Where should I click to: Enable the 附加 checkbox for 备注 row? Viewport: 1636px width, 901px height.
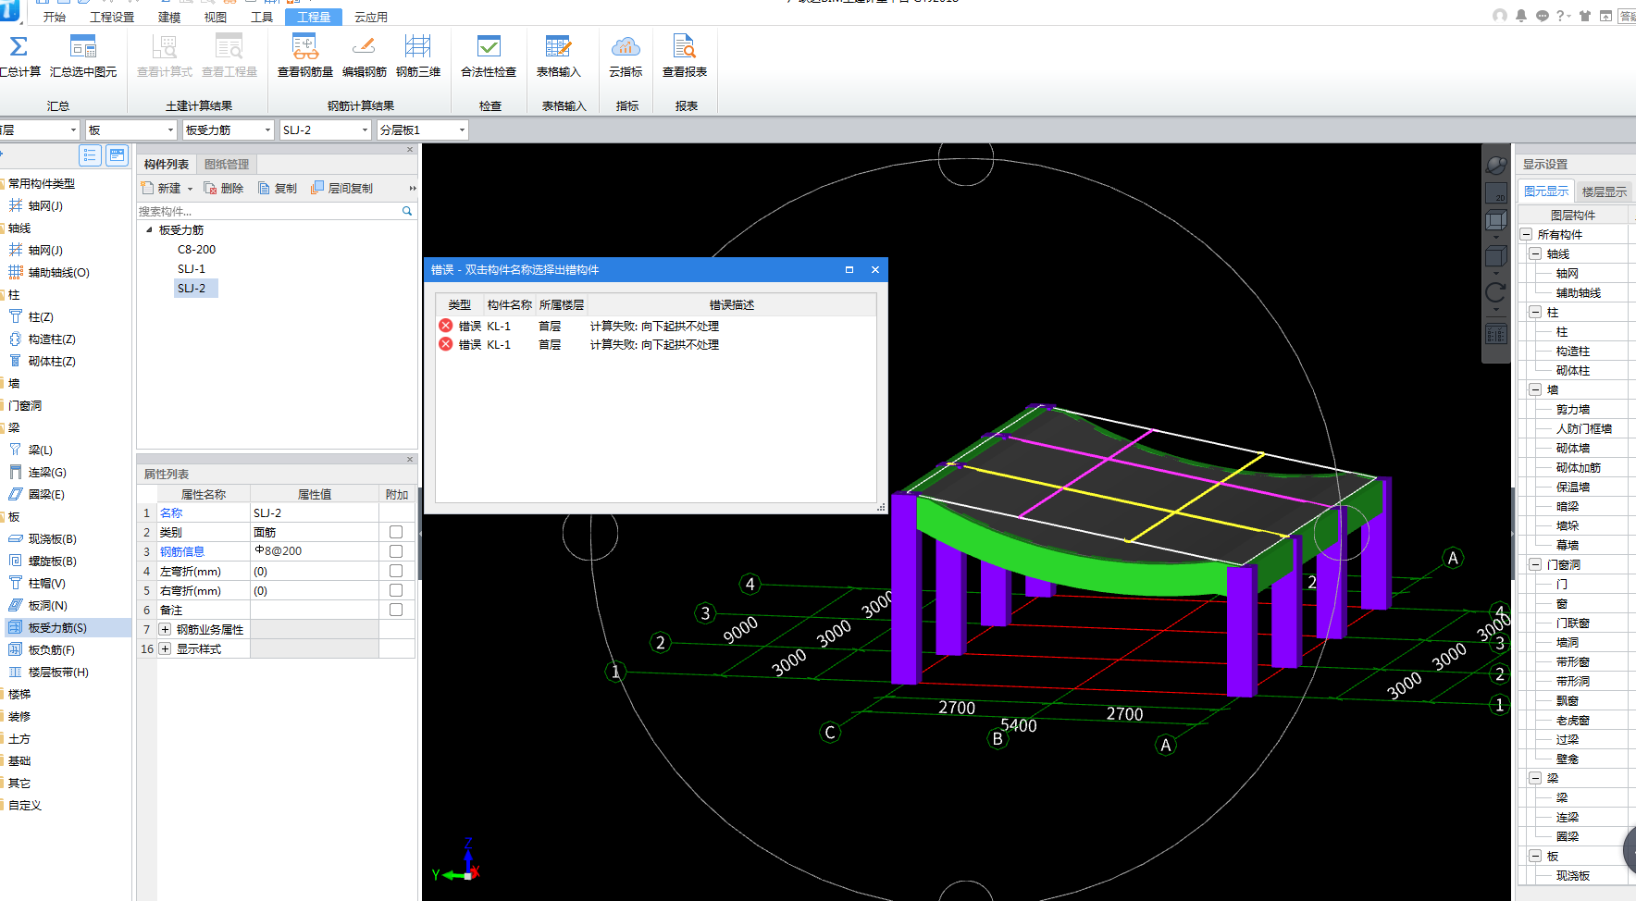click(396, 610)
